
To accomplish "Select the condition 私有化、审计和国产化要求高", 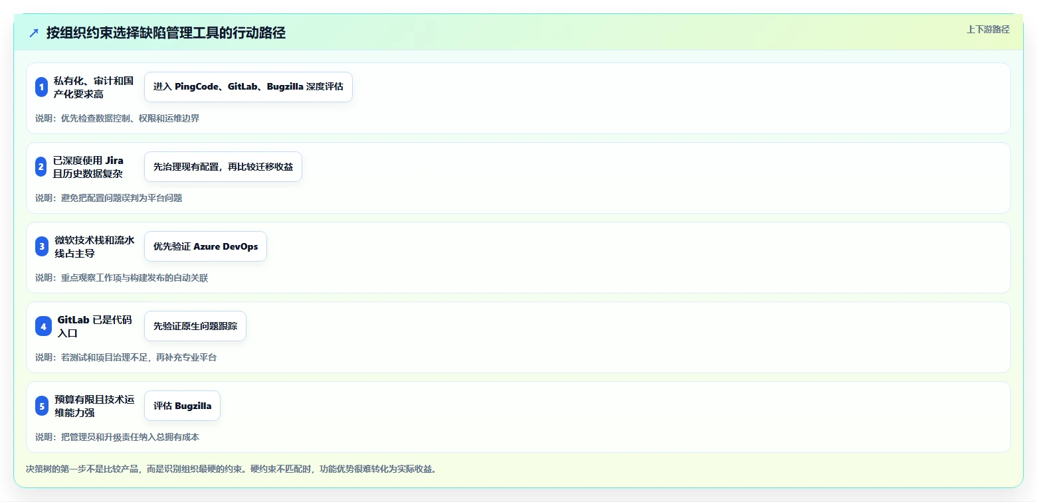I will 94,87.
